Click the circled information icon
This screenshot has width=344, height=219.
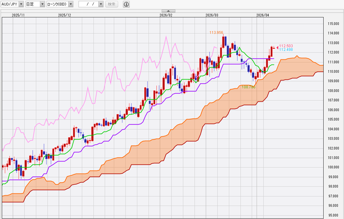pos(126,4)
